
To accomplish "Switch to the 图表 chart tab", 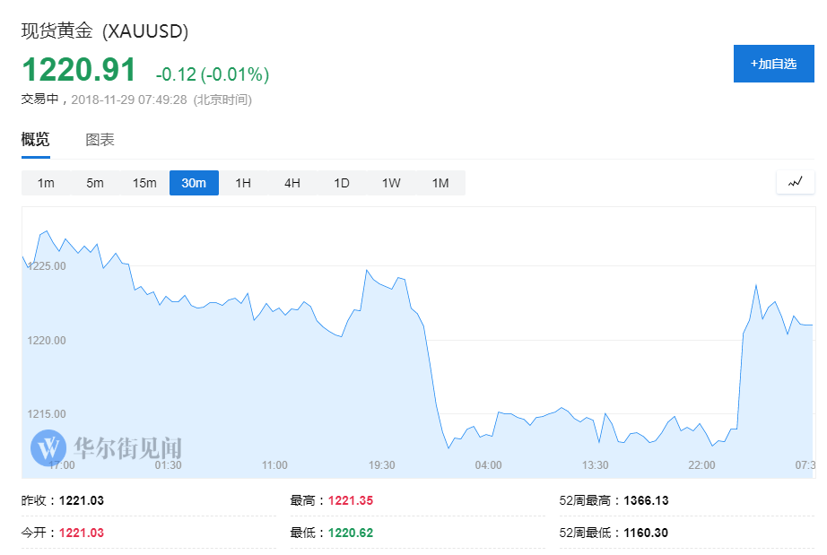I will click(x=100, y=140).
